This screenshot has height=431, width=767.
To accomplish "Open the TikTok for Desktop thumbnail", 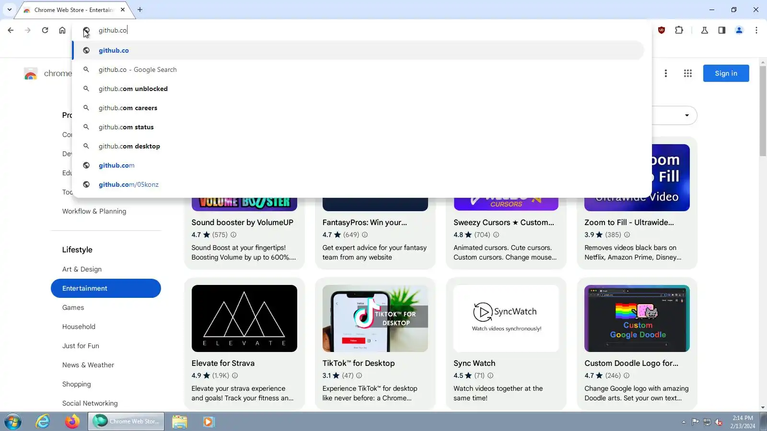I will pos(375,318).
